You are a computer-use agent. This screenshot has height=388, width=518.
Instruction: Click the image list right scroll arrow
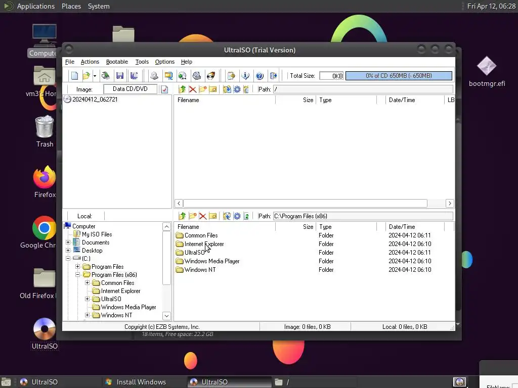(450, 203)
